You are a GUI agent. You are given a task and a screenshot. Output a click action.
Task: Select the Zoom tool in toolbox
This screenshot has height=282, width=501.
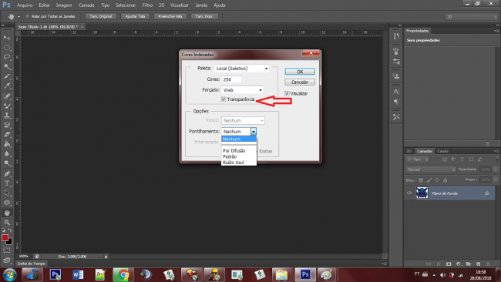(x=7, y=222)
